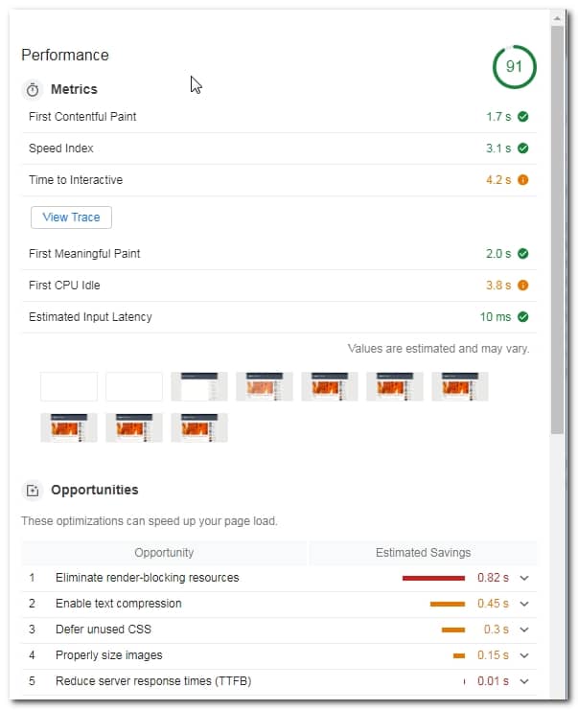This screenshot has width=578, height=710.
Task: Expand the Enable text compression chevron
Action: point(524,604)
